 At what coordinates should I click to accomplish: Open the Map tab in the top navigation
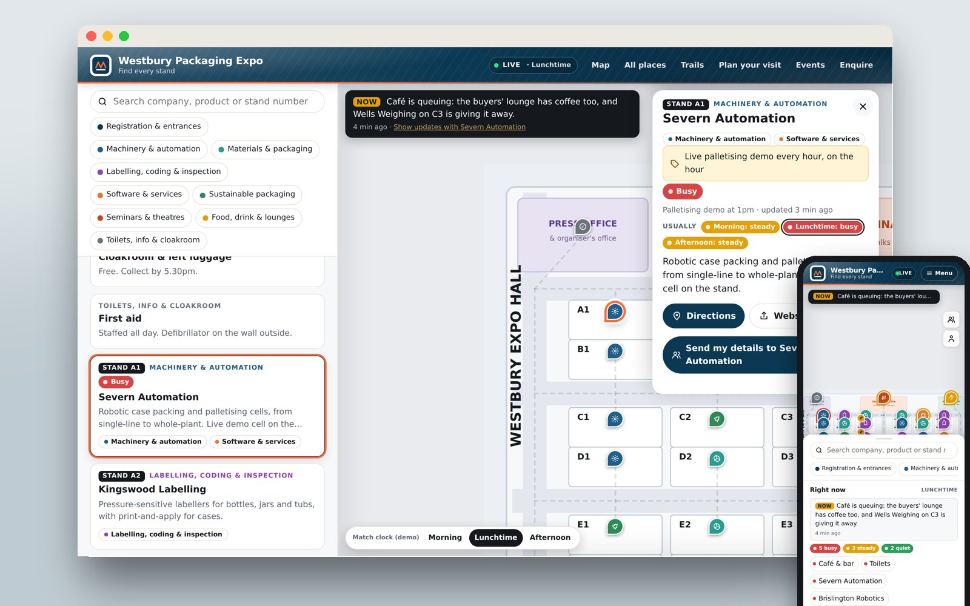click(x=600, y=65)
